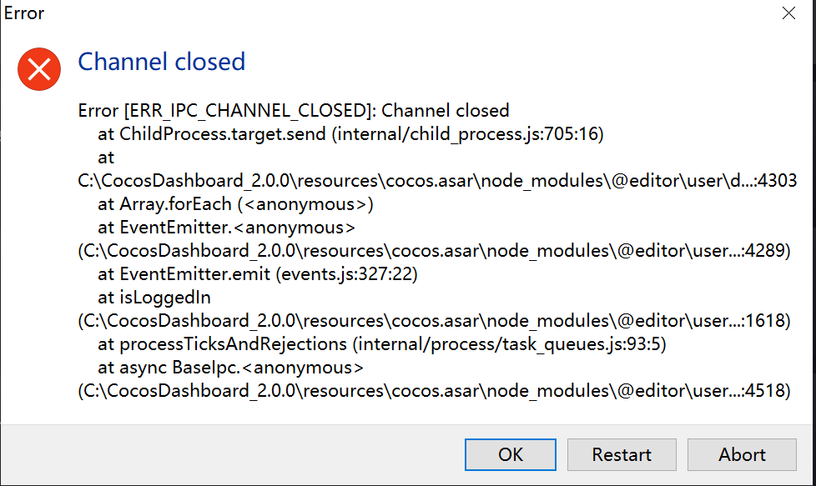
Task: Close the Error dialog window
Action: coord(788,13)
